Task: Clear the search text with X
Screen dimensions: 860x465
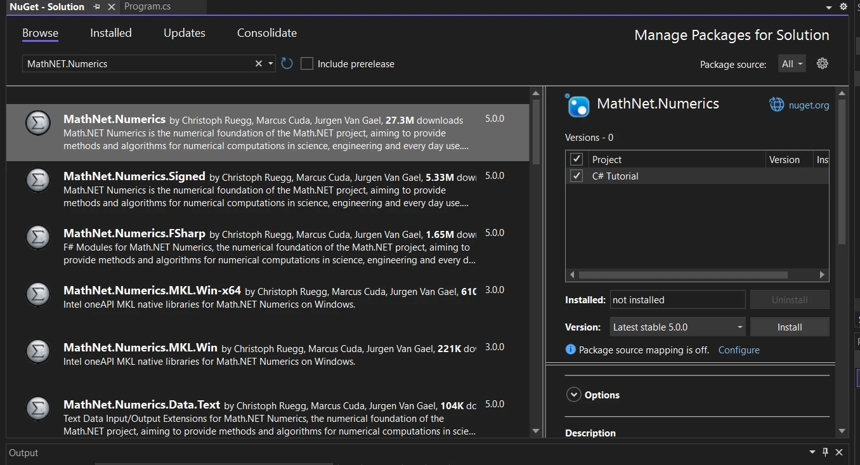Action: pyautogui.click(x=259, y=63)
